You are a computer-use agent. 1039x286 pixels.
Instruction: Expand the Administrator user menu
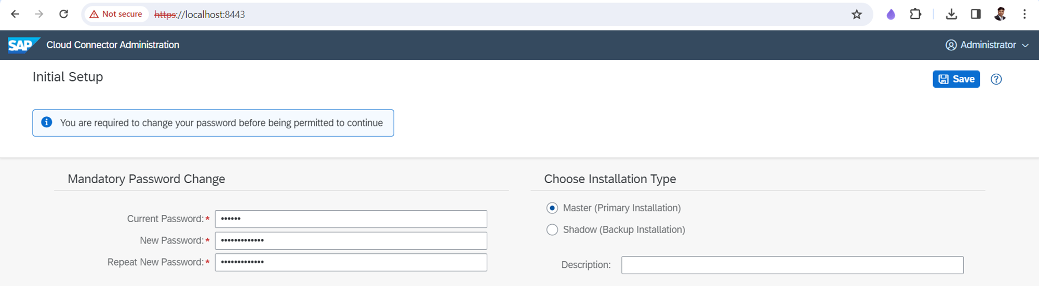pyautogui.click(x=987, y=45)
